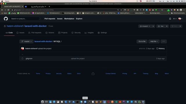This screenshot has height=104, width=186.
Task: Open gitignore row commit message link
Action: (x=78, y=58)
